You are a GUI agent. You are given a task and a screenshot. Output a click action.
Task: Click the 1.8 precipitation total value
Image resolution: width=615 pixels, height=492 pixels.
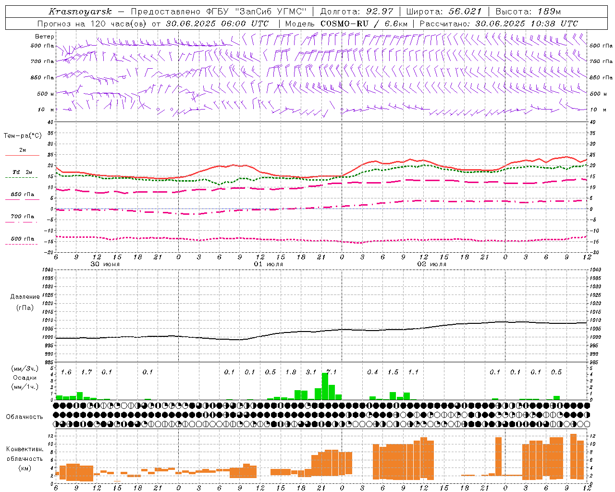[291, 372]
